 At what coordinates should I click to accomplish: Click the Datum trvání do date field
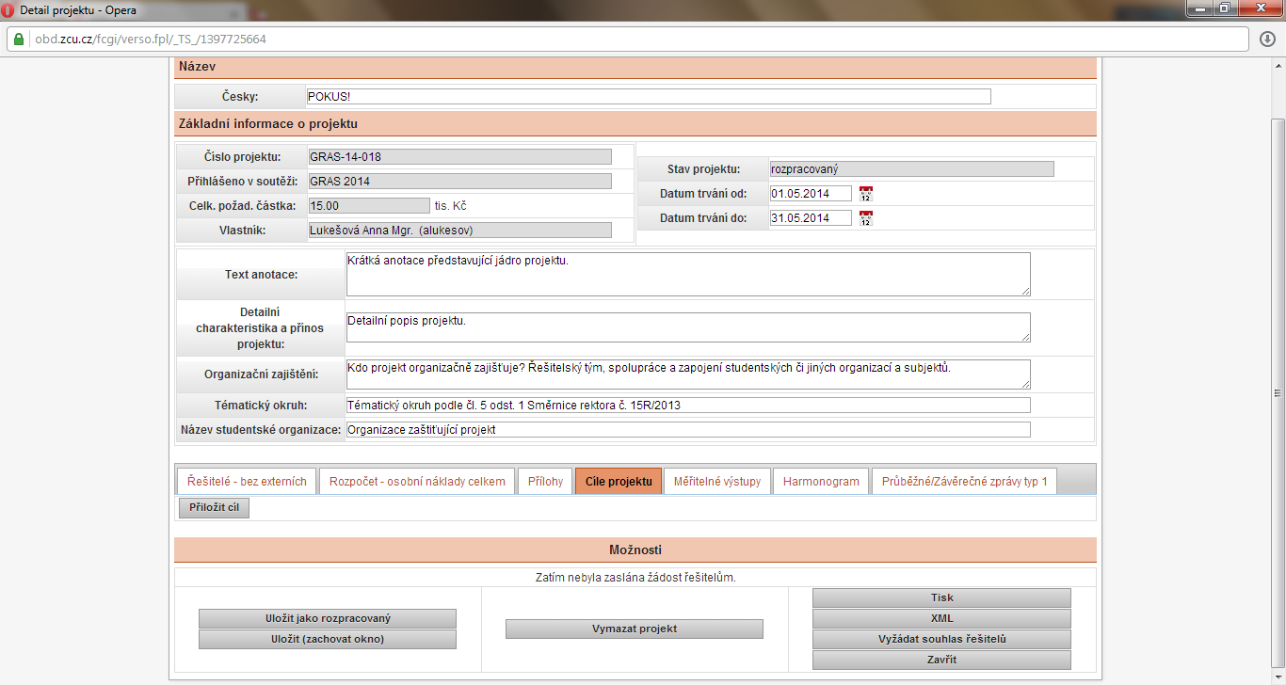coord(811,218)
